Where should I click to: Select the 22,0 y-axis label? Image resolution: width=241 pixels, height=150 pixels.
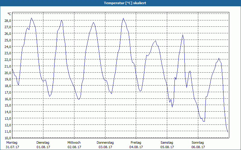tap(8, 59)
